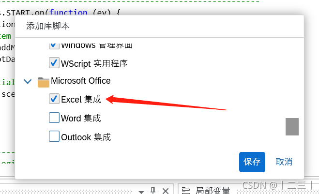Click the WScript 实用程序 label
The image size is (319, 194).
(94, 63)
